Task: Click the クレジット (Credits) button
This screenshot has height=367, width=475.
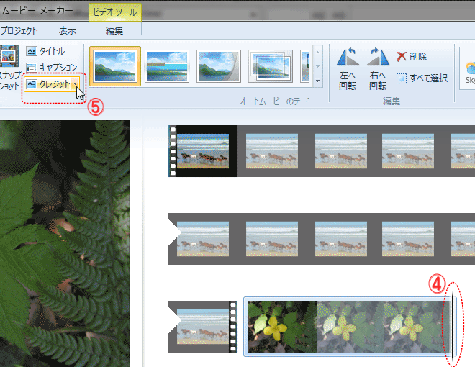Action: pyautogui.click(x=47, y=84)
